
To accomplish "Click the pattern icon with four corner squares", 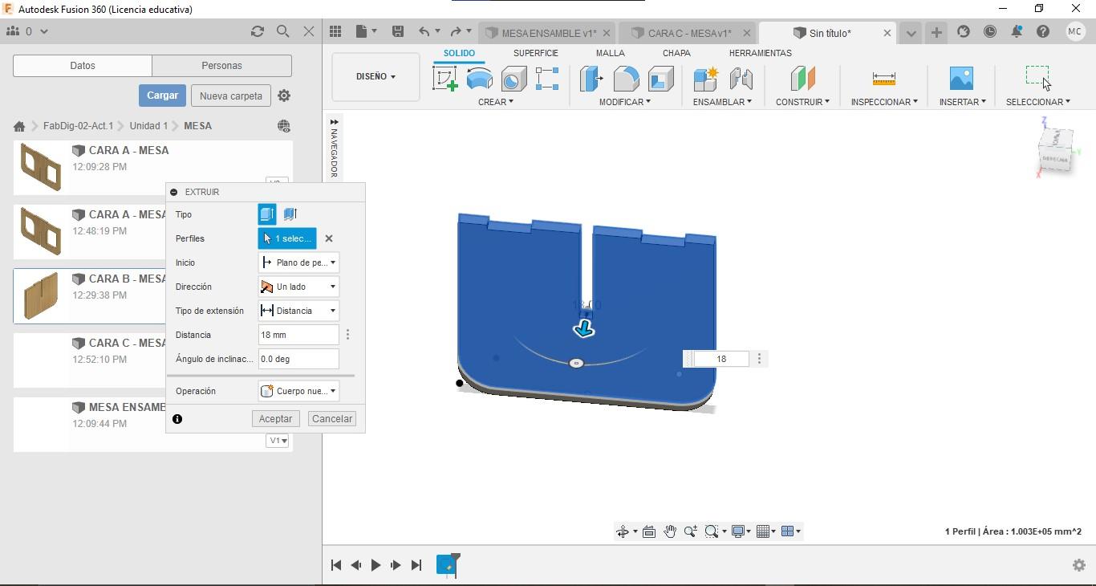I will tap(547, 79).
